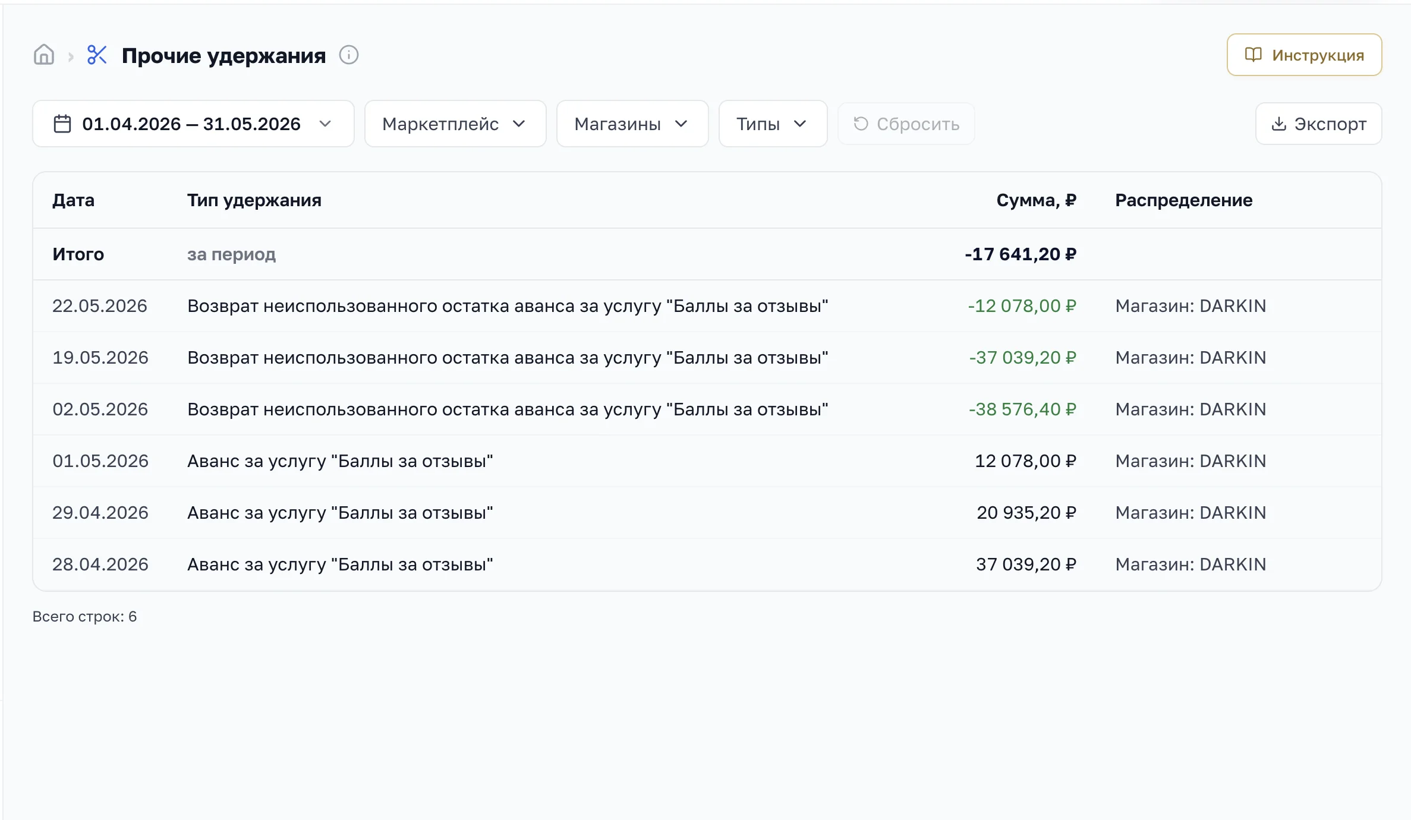Screen dimensions: 1411x820
Task: Click the amount 12 078,00 ₽
Action: (1025, 461)
